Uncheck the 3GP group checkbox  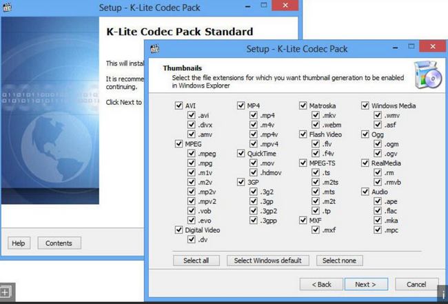241,182
